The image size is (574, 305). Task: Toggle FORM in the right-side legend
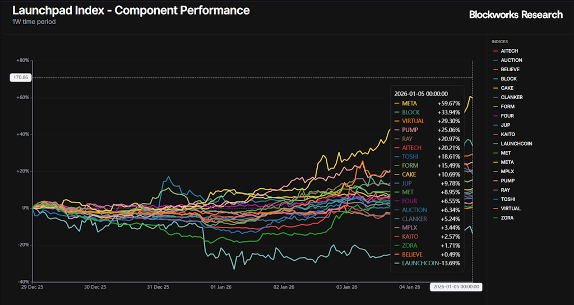pos(507,107)
